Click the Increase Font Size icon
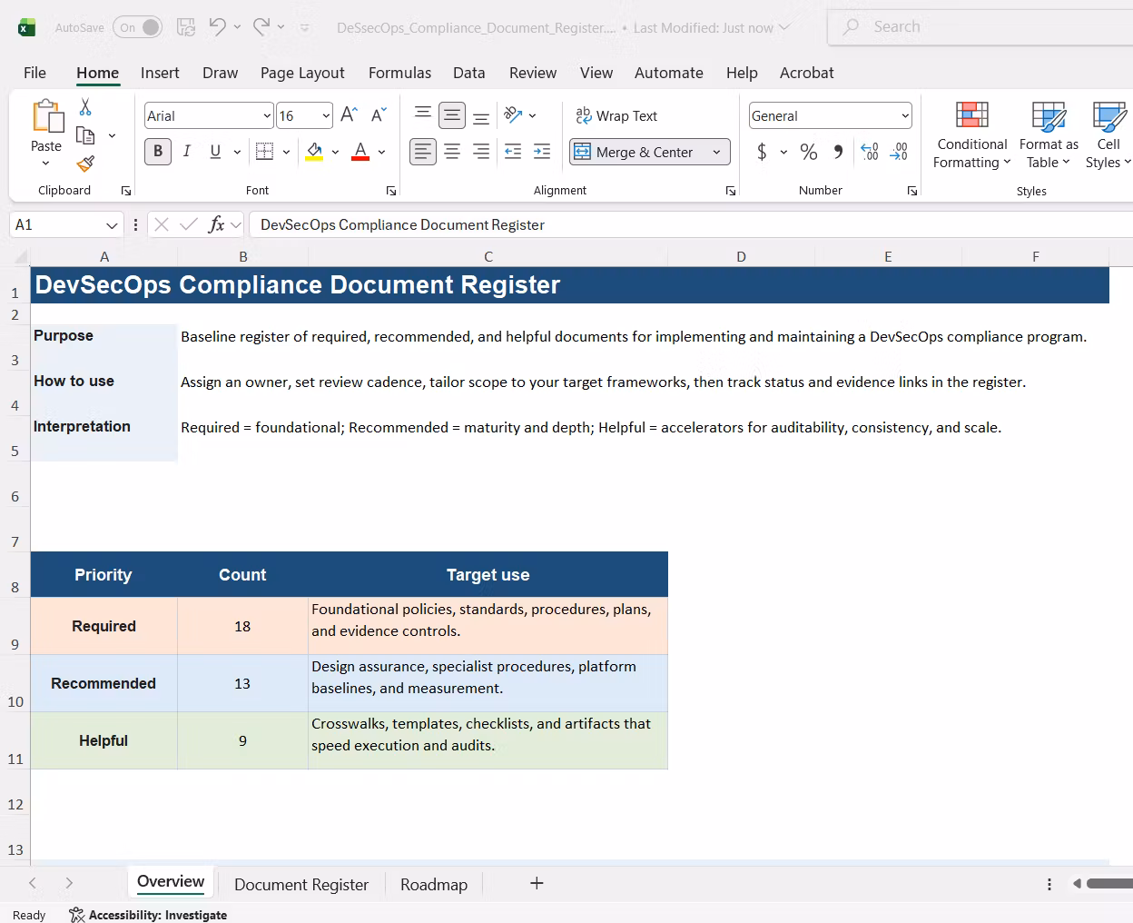This screenshot has width=1133, height=923. tap(349, 115)
